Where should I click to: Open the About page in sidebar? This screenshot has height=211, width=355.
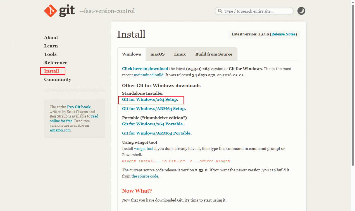(x=51, y=38)
